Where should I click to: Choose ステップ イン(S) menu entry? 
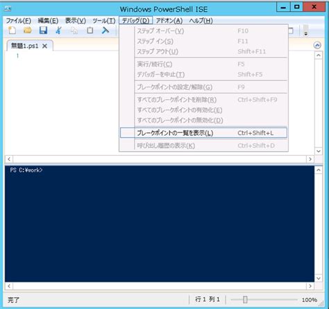point(203,42)
